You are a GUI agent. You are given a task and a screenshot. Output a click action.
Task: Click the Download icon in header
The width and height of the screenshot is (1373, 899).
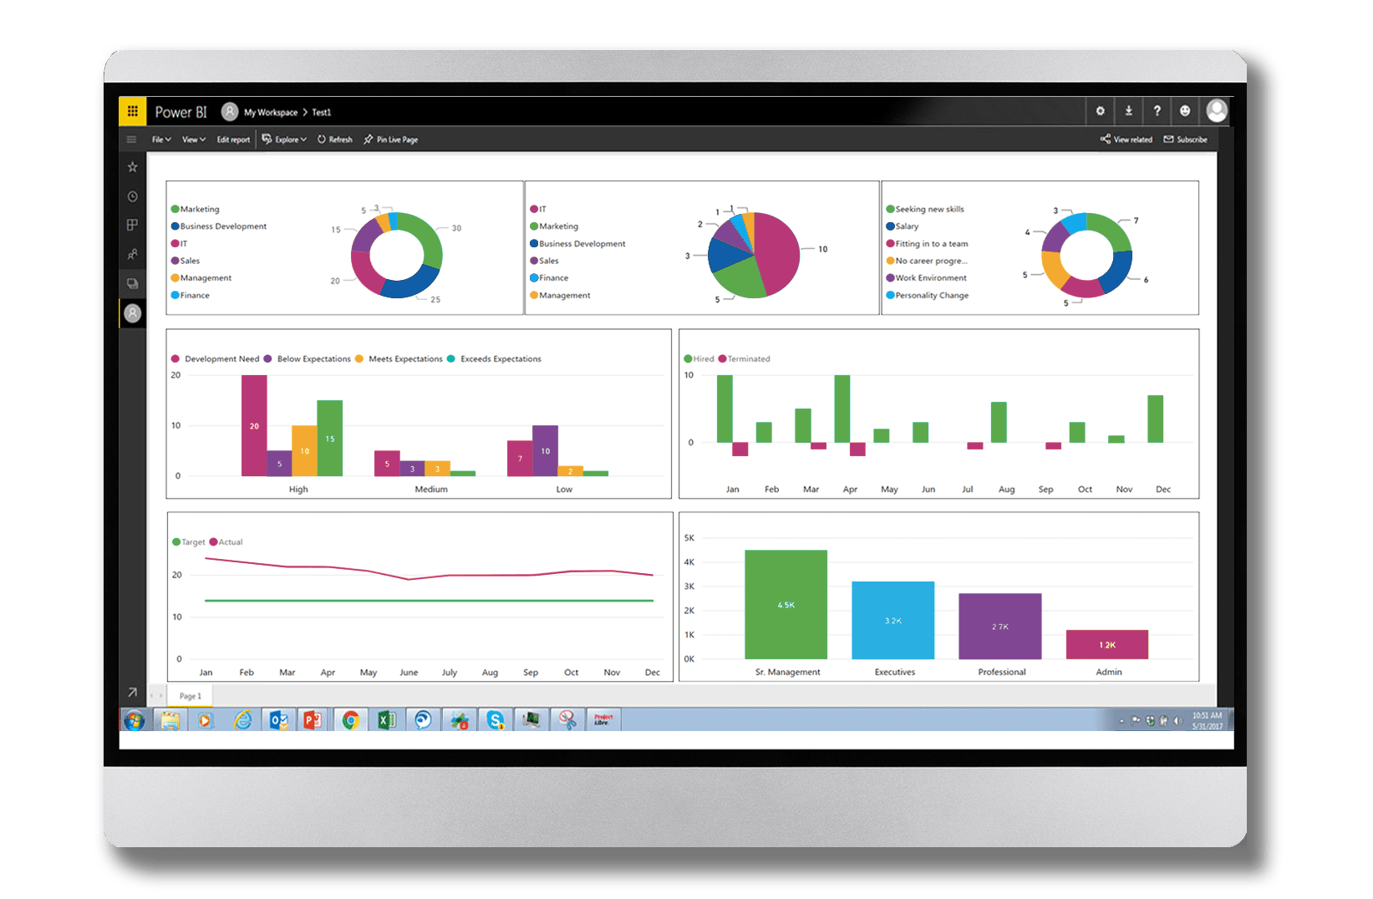1128,111
